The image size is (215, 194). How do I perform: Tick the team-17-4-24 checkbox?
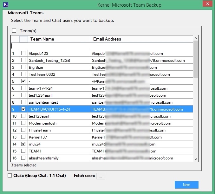(23, 88)
